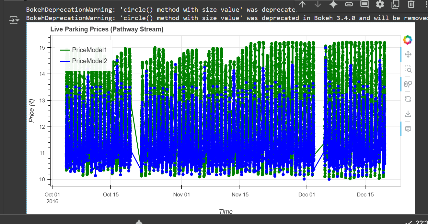Click PriceModel2 legend entry
This screenshot has height=224, width=428.
tap(84, 61)
